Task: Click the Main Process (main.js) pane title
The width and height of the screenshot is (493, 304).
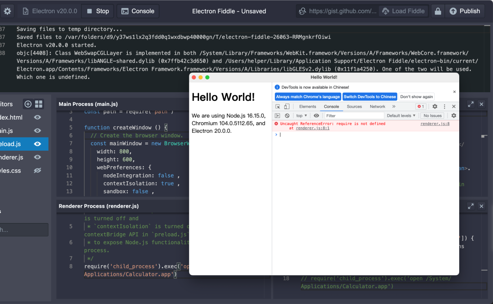Action: pos(89,104)
